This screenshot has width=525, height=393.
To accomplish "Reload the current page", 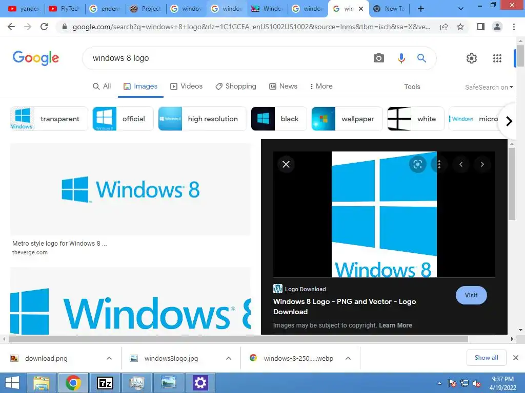I will pyautogui.click(x=44, y=27).
